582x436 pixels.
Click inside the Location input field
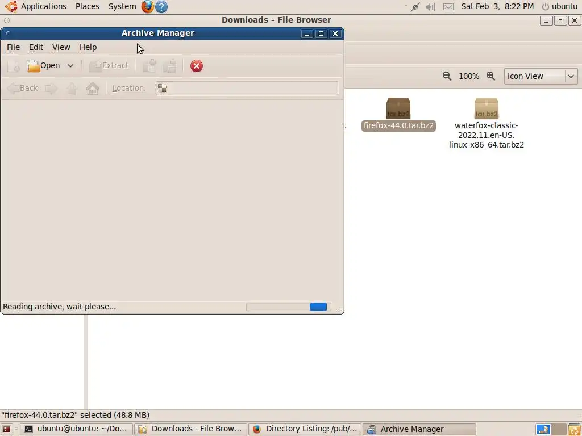247,88
